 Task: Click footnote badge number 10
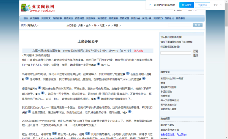54,133
